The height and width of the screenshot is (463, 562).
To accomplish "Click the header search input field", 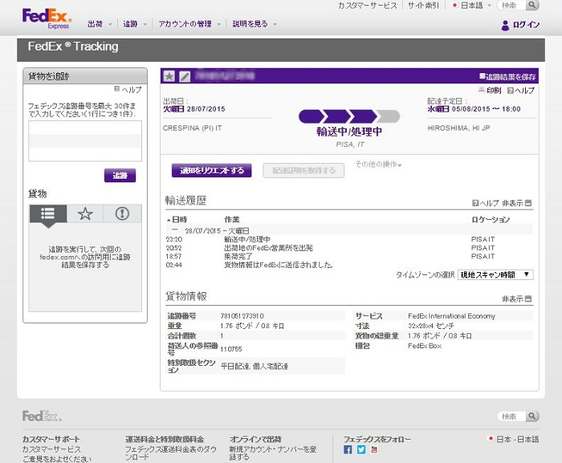I will [512, 5].
